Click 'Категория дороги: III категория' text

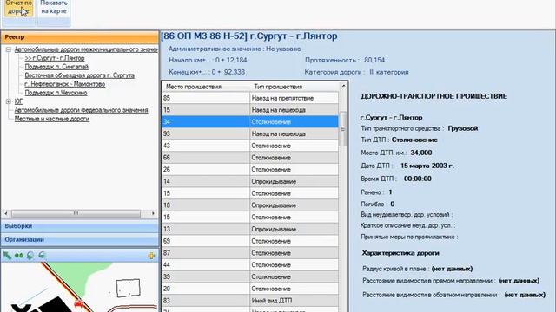pos(357,72)
